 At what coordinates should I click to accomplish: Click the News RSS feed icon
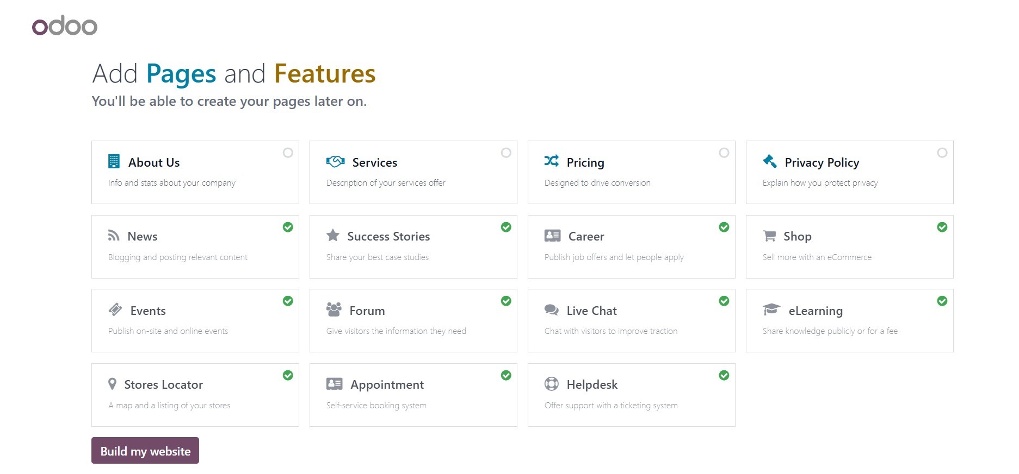(x=114, y=236)
